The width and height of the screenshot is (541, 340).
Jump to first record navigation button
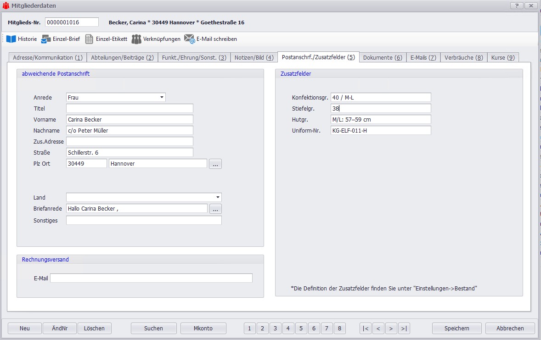pos(366,328)
